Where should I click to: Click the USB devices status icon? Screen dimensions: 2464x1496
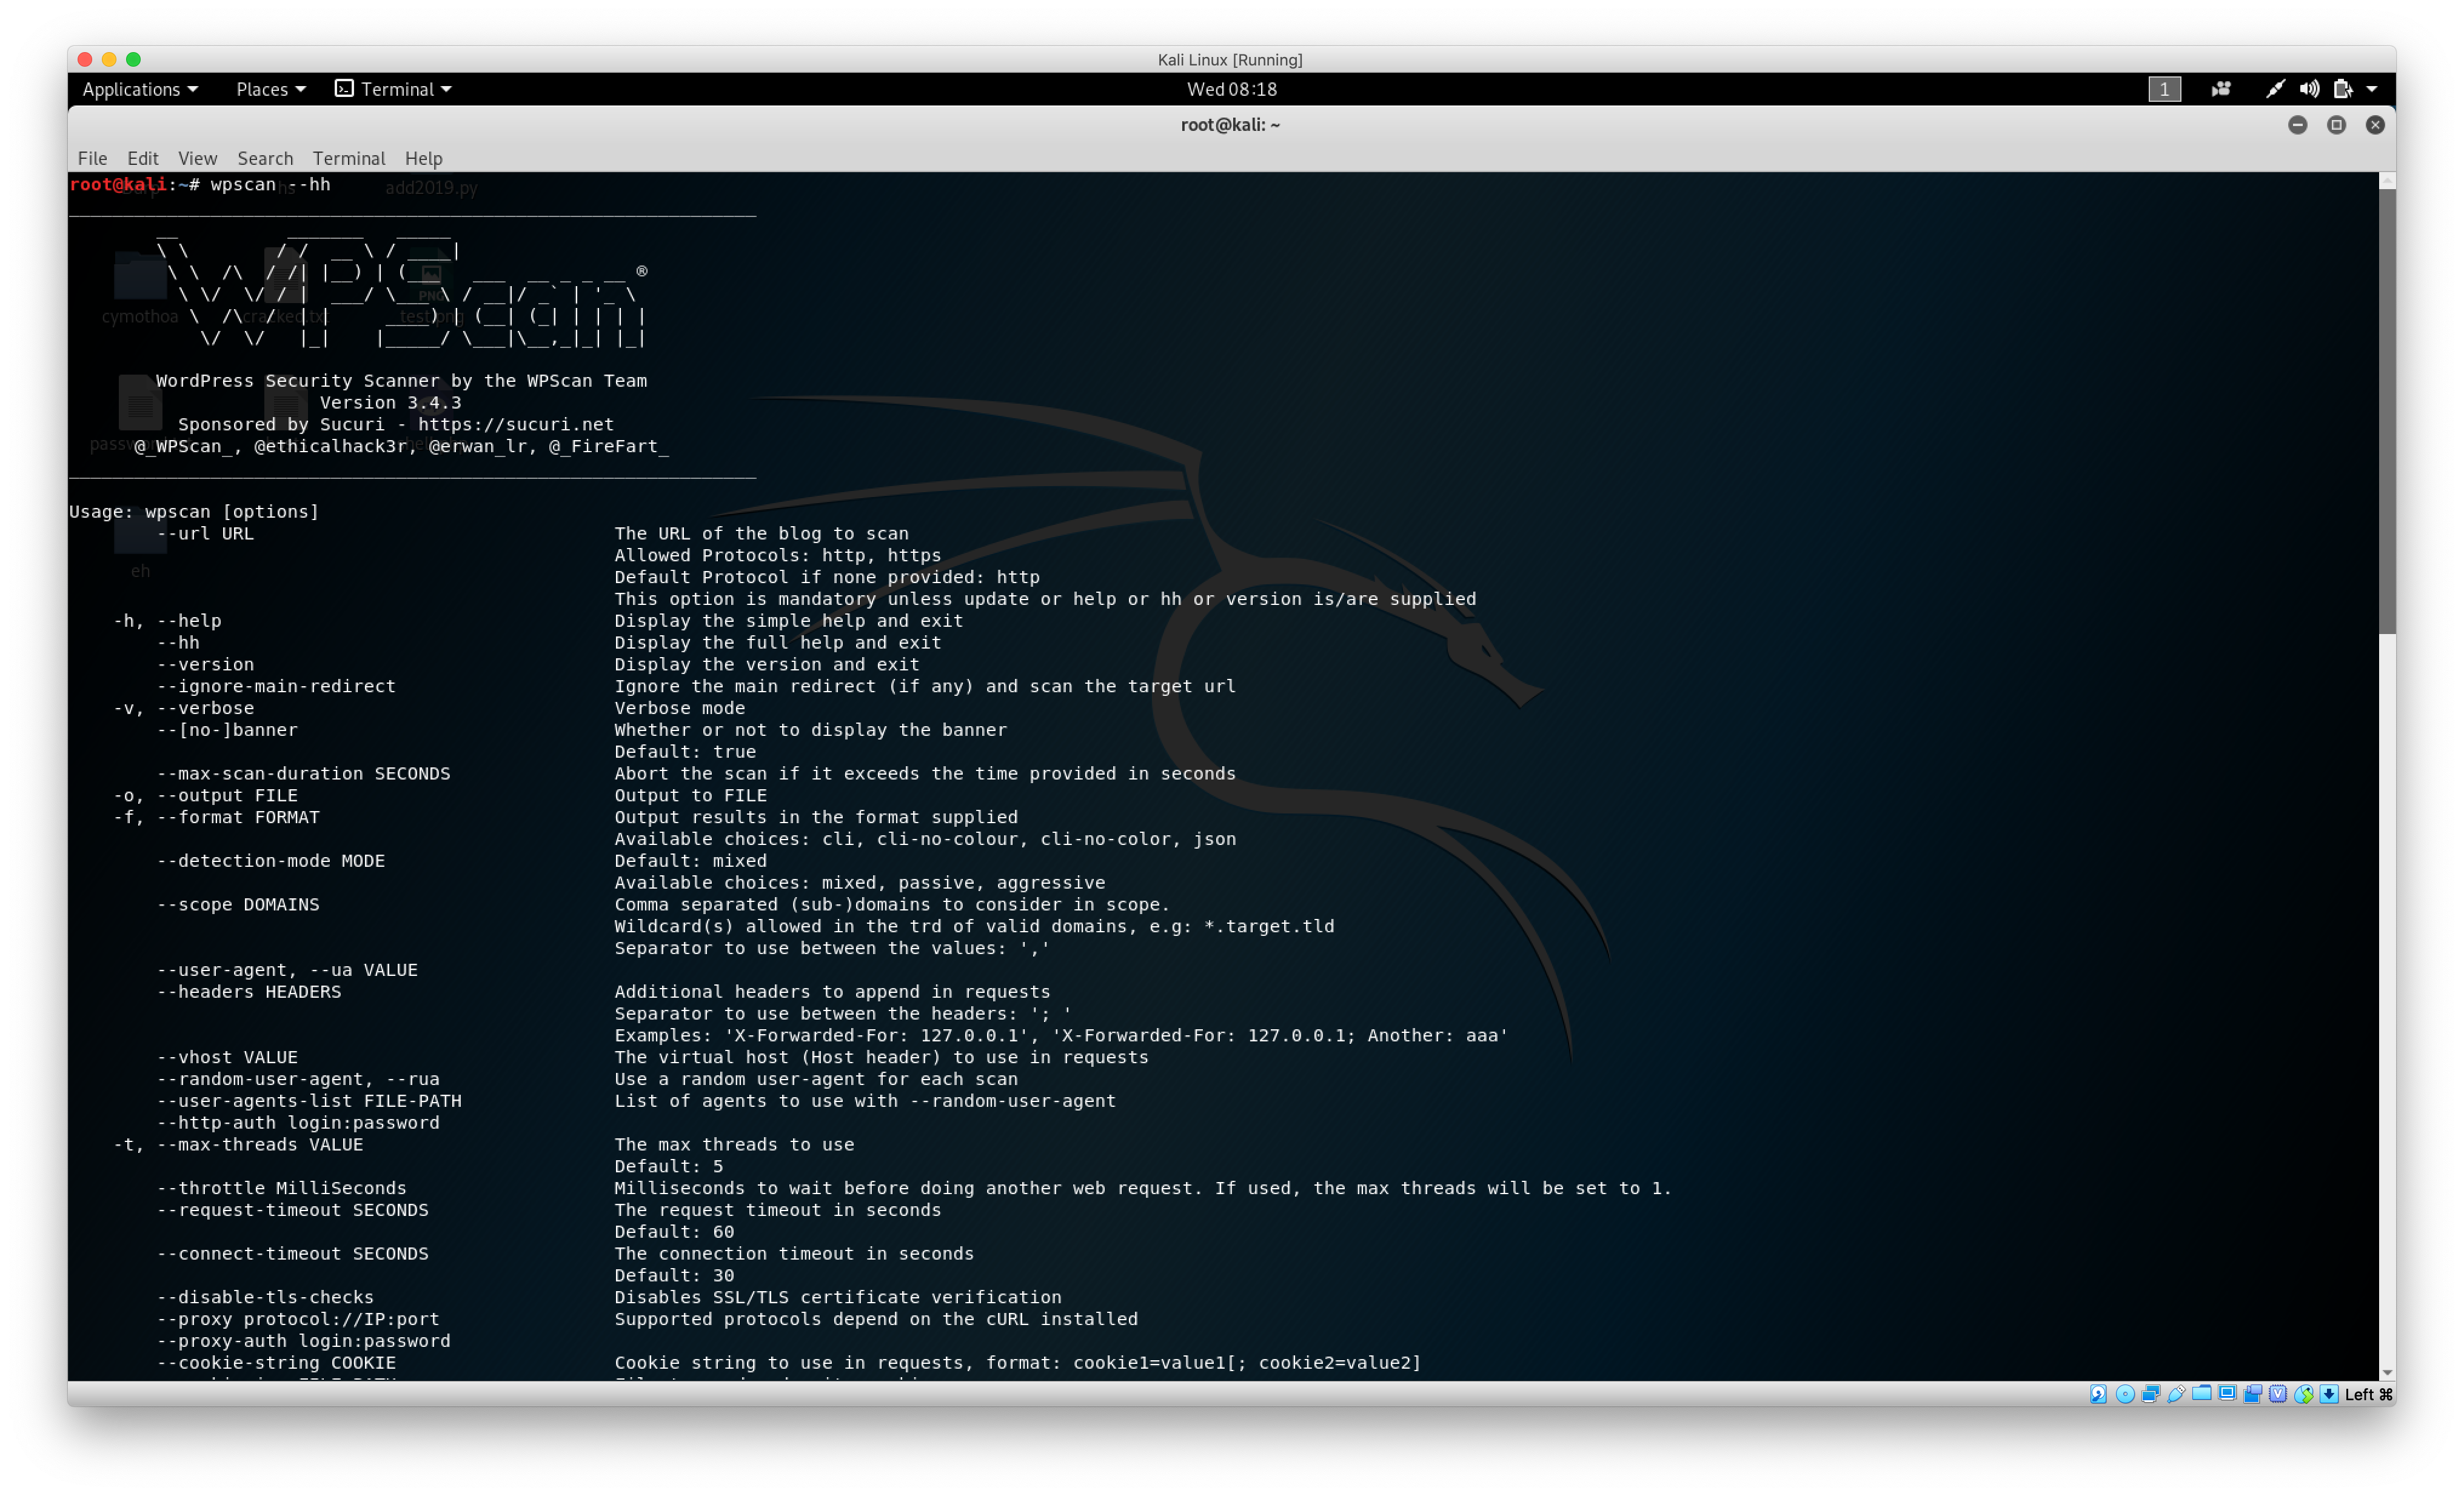2176,1394
